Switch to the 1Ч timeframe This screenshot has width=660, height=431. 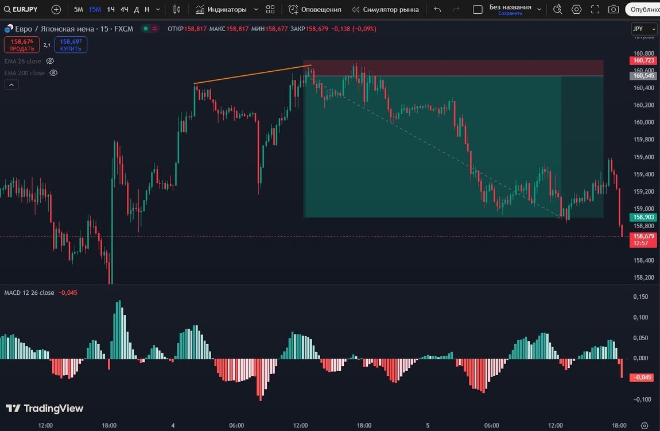(111, 9)
